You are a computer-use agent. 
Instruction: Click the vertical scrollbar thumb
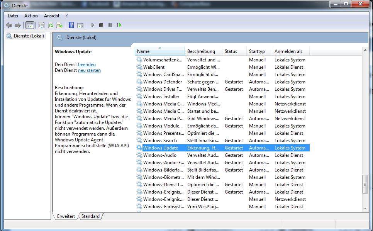[365, 184]
